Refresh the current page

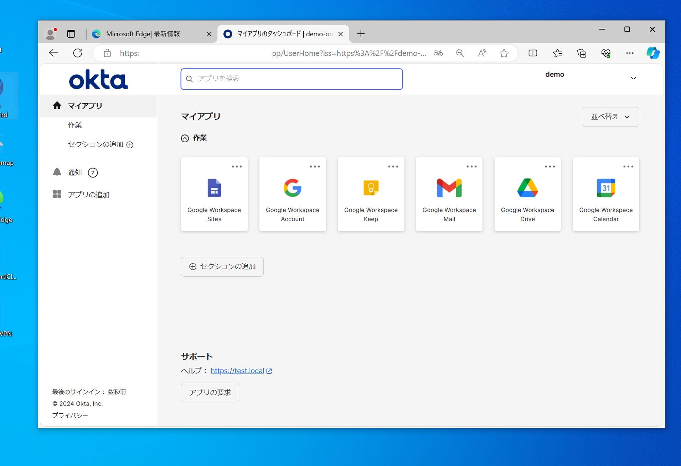pos(78,53)
